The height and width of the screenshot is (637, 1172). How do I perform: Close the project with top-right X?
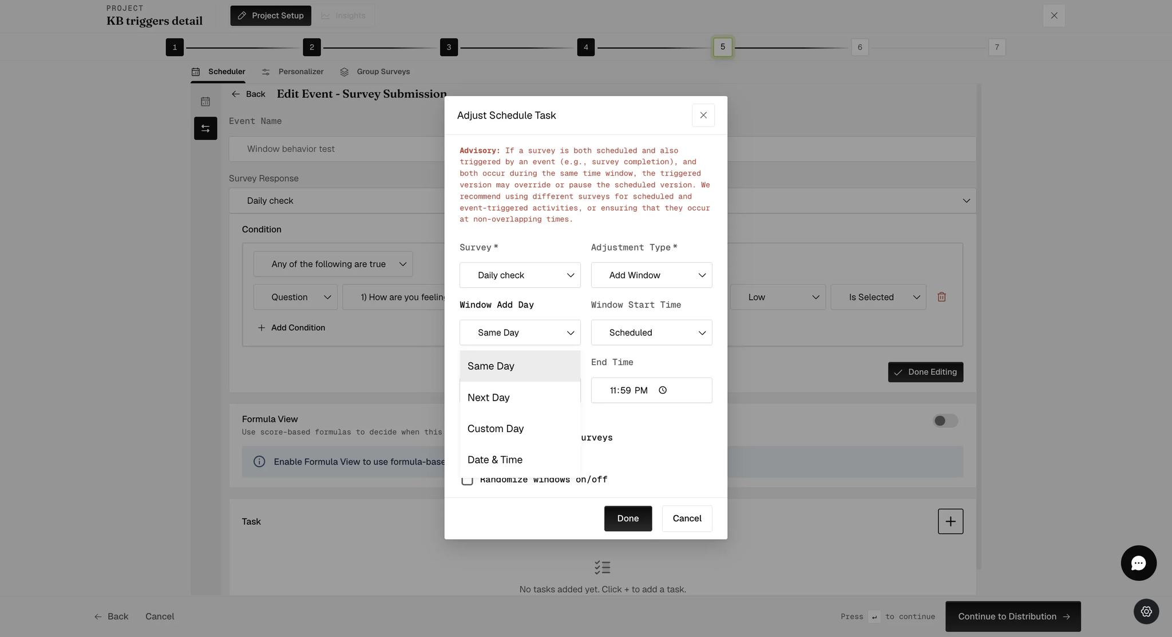click(x=1054, y=15)
